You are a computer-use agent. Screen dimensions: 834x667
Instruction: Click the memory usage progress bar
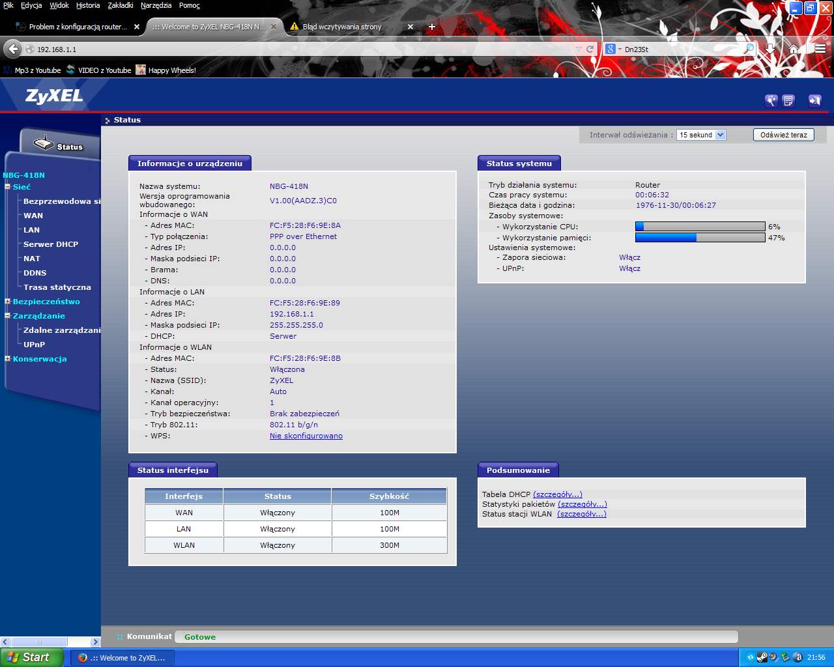click(x=700, y=238)
